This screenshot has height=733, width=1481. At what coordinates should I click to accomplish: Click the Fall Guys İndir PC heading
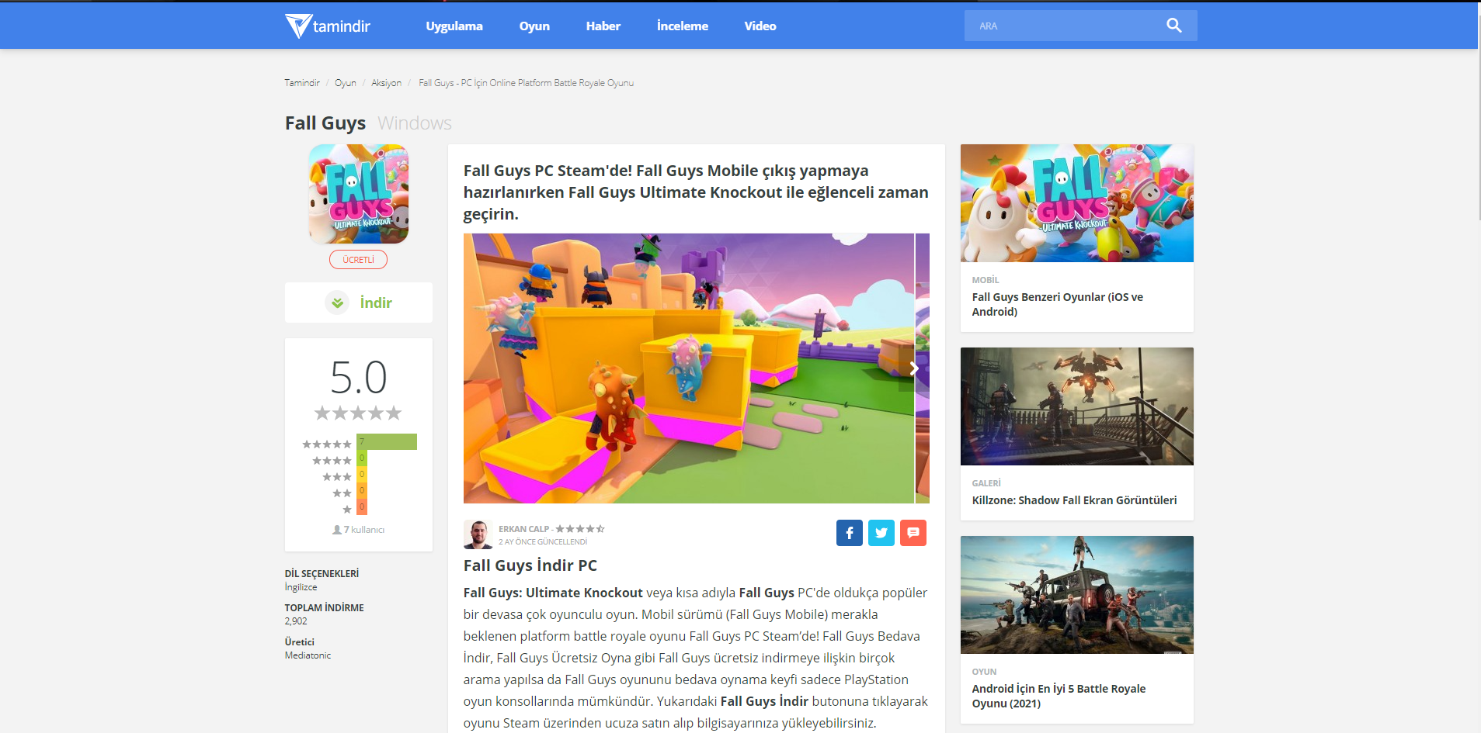coord(530,565)
